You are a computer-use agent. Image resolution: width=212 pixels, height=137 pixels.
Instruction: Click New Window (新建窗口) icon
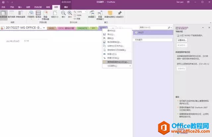tap(92, 14)
